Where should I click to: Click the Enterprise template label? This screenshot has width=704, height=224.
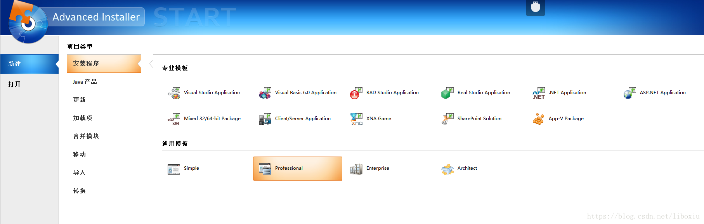(378, 168)
